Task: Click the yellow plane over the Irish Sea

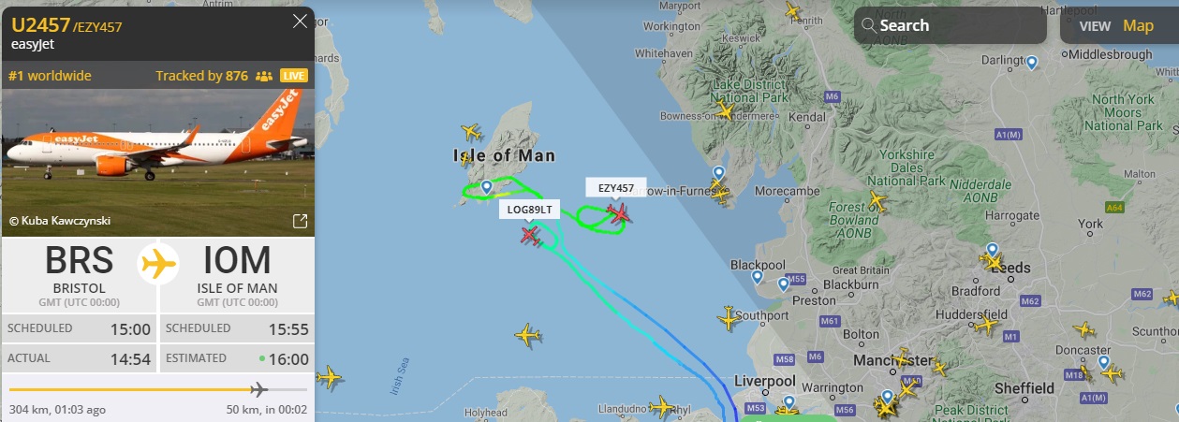Action: point(528,334)
